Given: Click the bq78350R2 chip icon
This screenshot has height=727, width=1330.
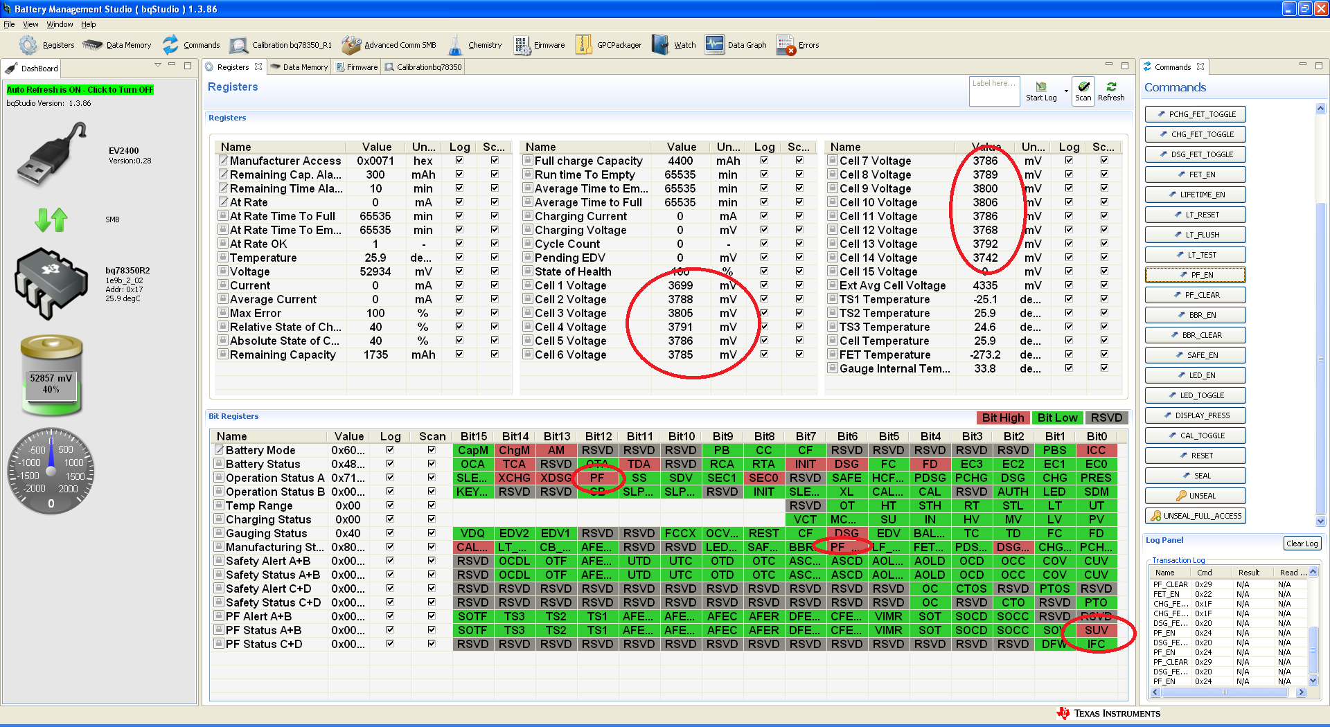Looking at the screenshot, I should click(52, 282).
